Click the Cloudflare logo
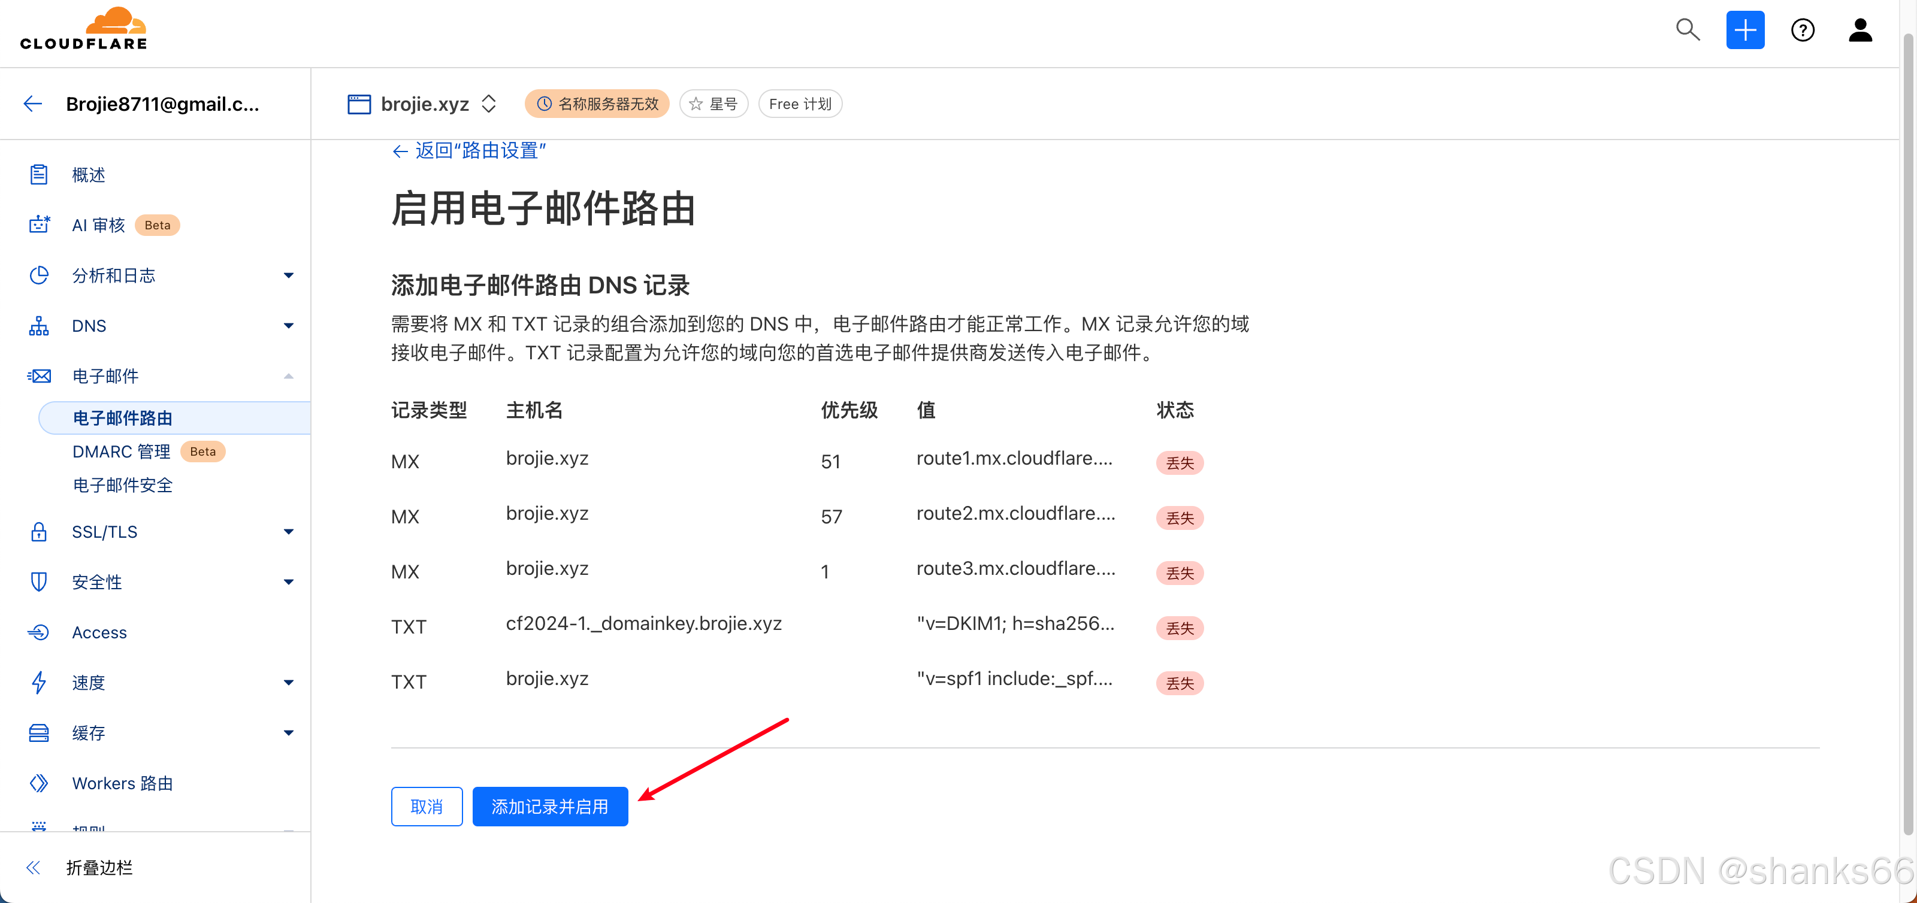The width and height of the screenshot is (1917, 903). point(83,30)
